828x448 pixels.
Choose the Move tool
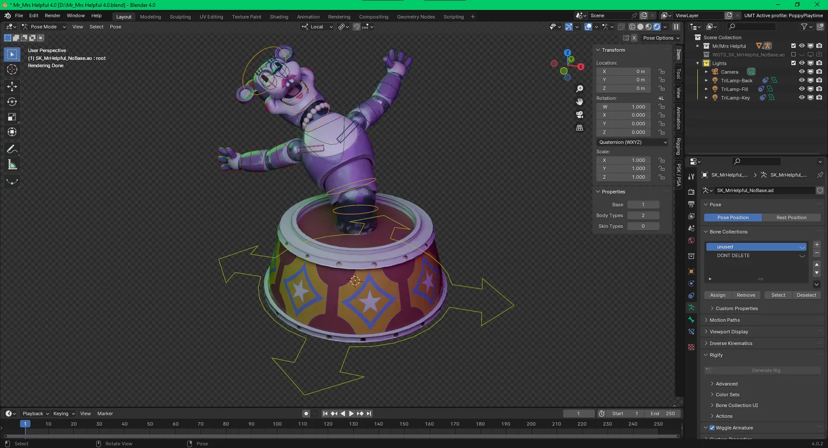coord(12,86)
